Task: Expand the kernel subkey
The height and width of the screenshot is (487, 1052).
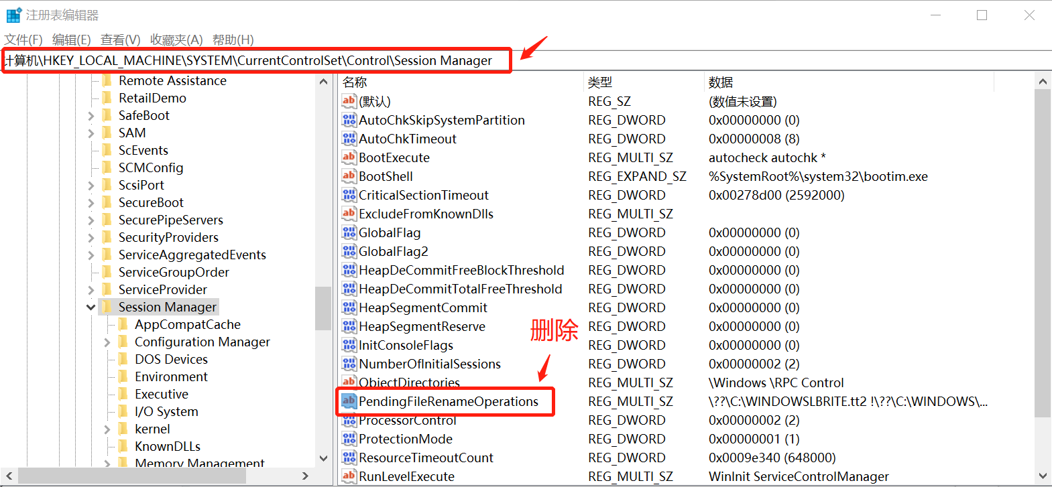Action: [x=107, y=429]
